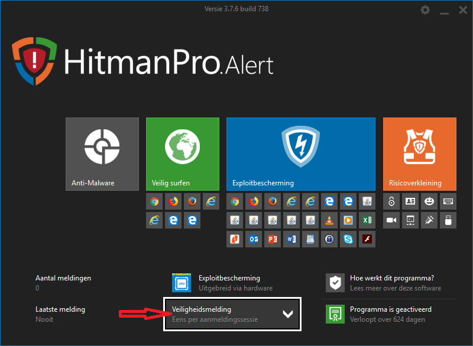Click Chrome icon under Veilig surfen

[x=154, y=201]
